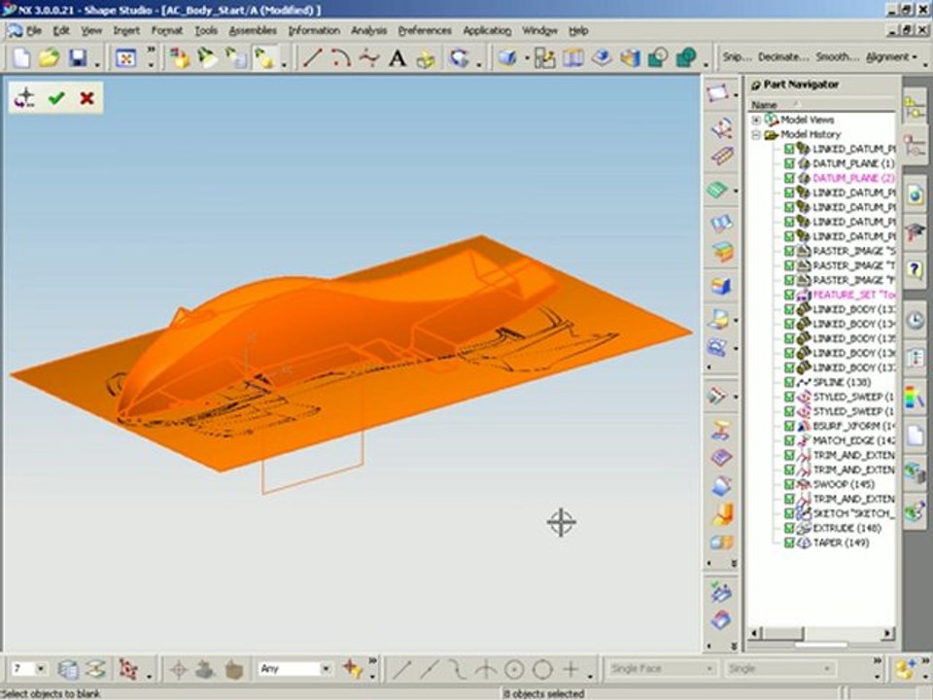Image resolution: width=933 pixels, height=700 pixels.
Task: Open the Analysis menu
Action: pos(368,30)
